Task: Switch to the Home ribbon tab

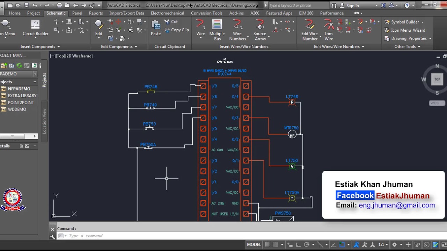Action: click(15, 13)
